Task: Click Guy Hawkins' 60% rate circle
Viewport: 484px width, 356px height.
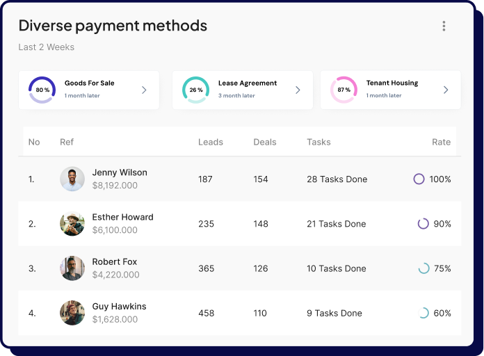Action: (423, 313)
